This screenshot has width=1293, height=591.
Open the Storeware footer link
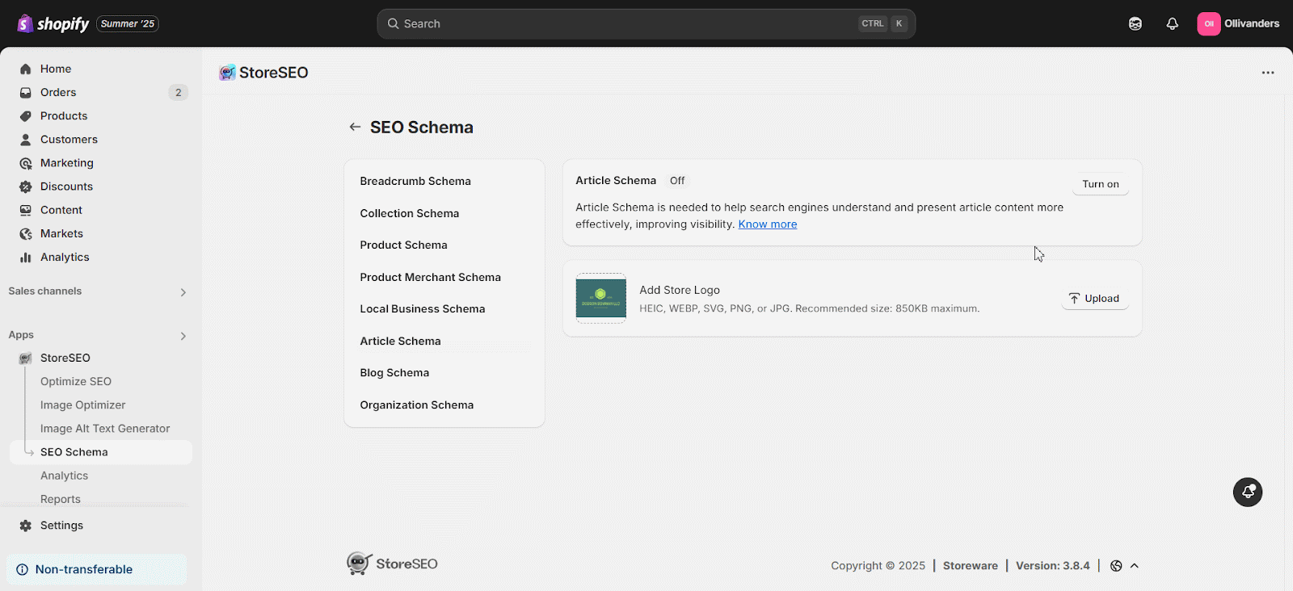pos(971,566)
